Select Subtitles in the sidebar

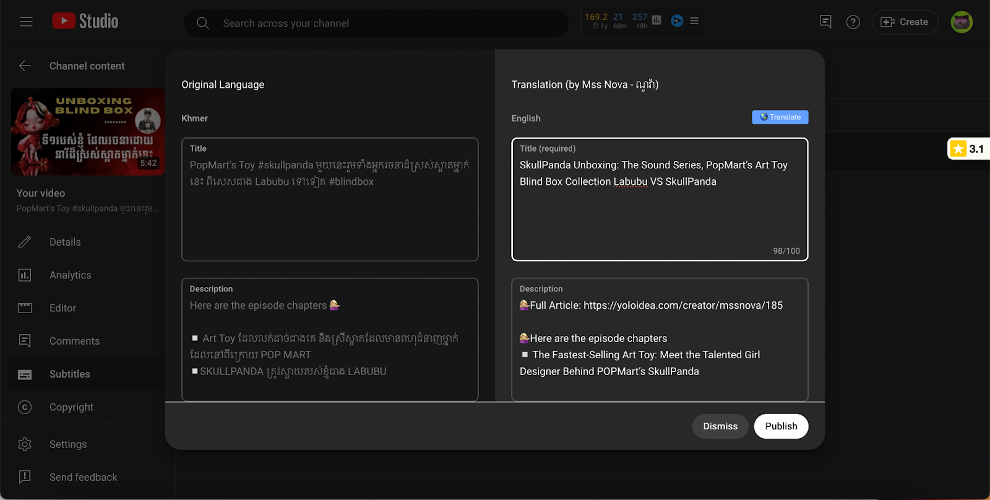pos(69,374)
